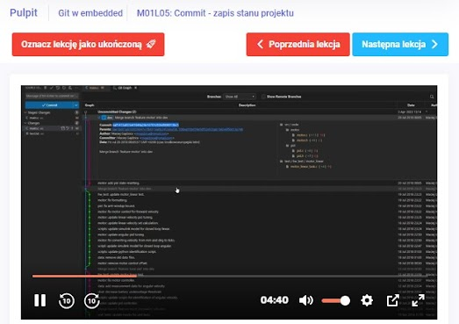Click the highlighted commit hash
Viewport: 459px width, 324px height.
point(146,125)
